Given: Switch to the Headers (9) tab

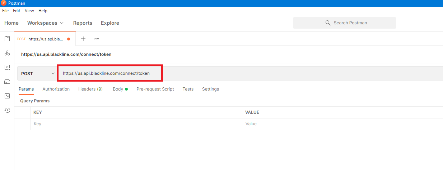Looking at the screenshot, I should 90,89.
